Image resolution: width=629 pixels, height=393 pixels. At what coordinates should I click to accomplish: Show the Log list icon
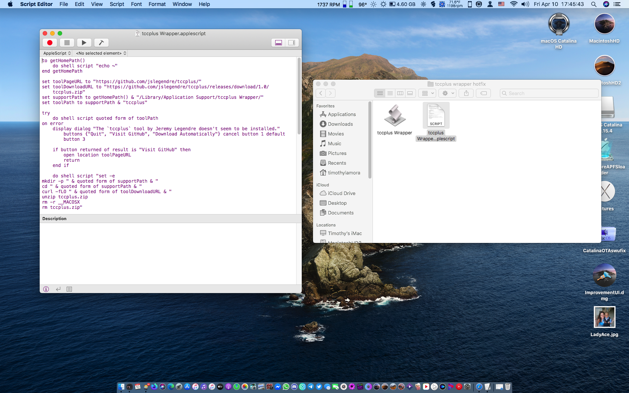[69, 289]
